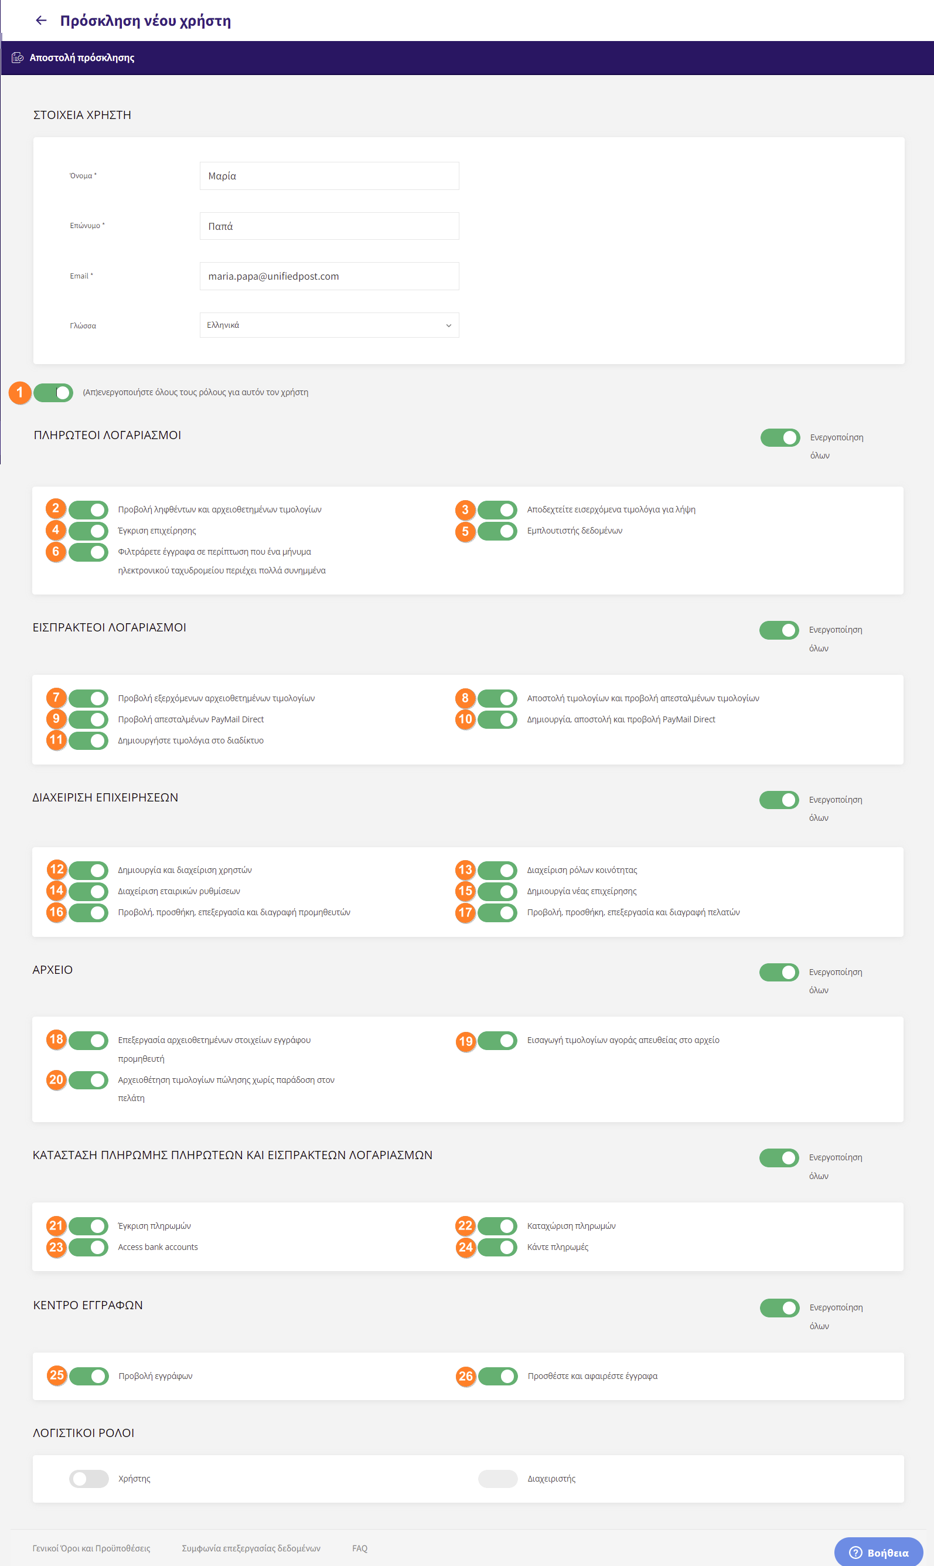The height and width of the screenshot is (1566, 934).
Task: Toggle all roles for this user switch
Action: tap(53, 392)
